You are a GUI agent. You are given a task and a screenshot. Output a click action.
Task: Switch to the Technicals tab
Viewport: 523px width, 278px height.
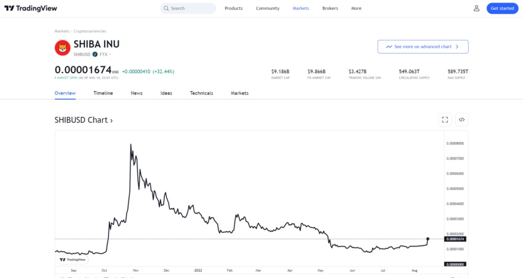(x=201, y=93)
